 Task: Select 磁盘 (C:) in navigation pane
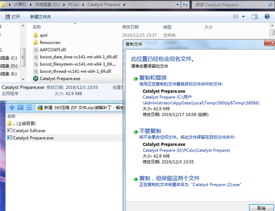pos(9,58)
